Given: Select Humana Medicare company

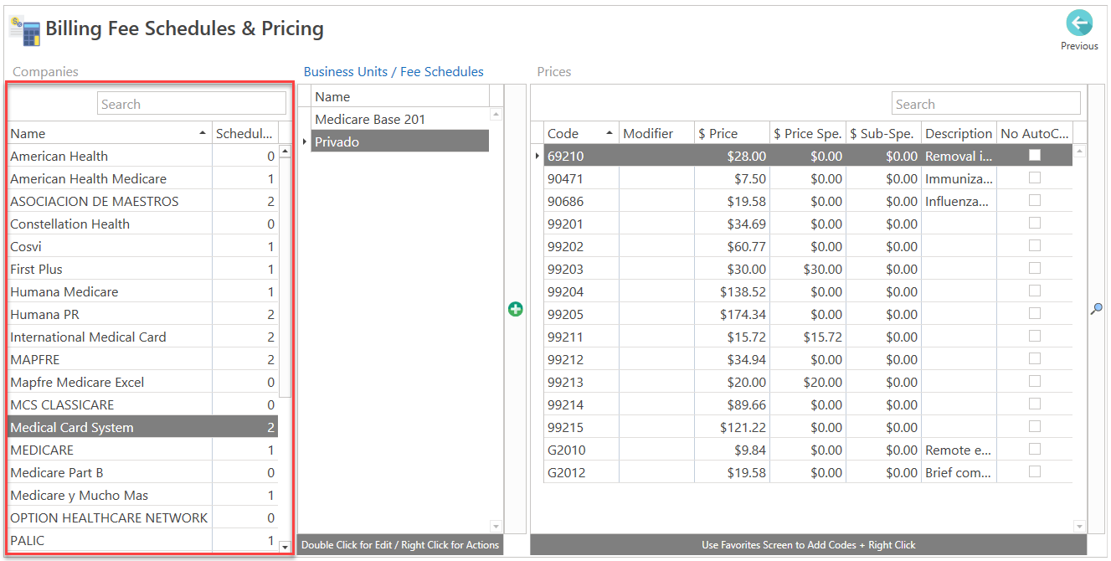Looking at the screenshot, I should [x=142, y=291].
